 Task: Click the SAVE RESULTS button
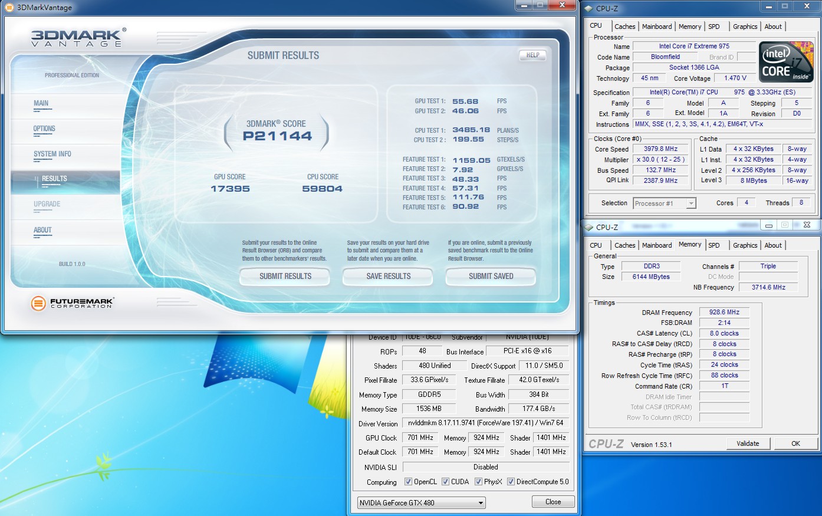click(388, 276)
